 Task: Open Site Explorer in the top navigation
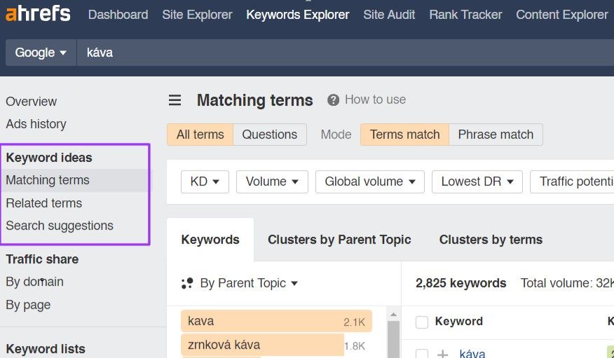(x=197, y=15)
